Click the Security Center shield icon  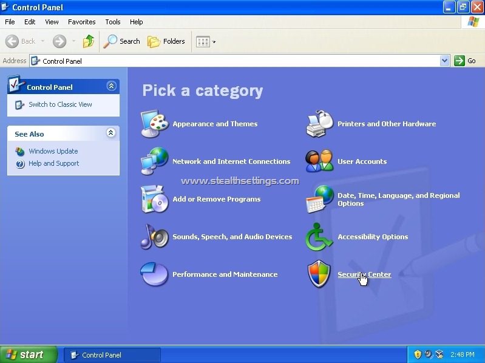tap(319, 274)
